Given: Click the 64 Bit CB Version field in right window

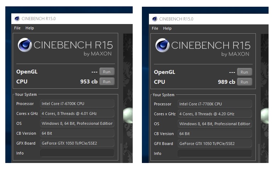Looking at the screenshot, I should [x=215, y=134].
